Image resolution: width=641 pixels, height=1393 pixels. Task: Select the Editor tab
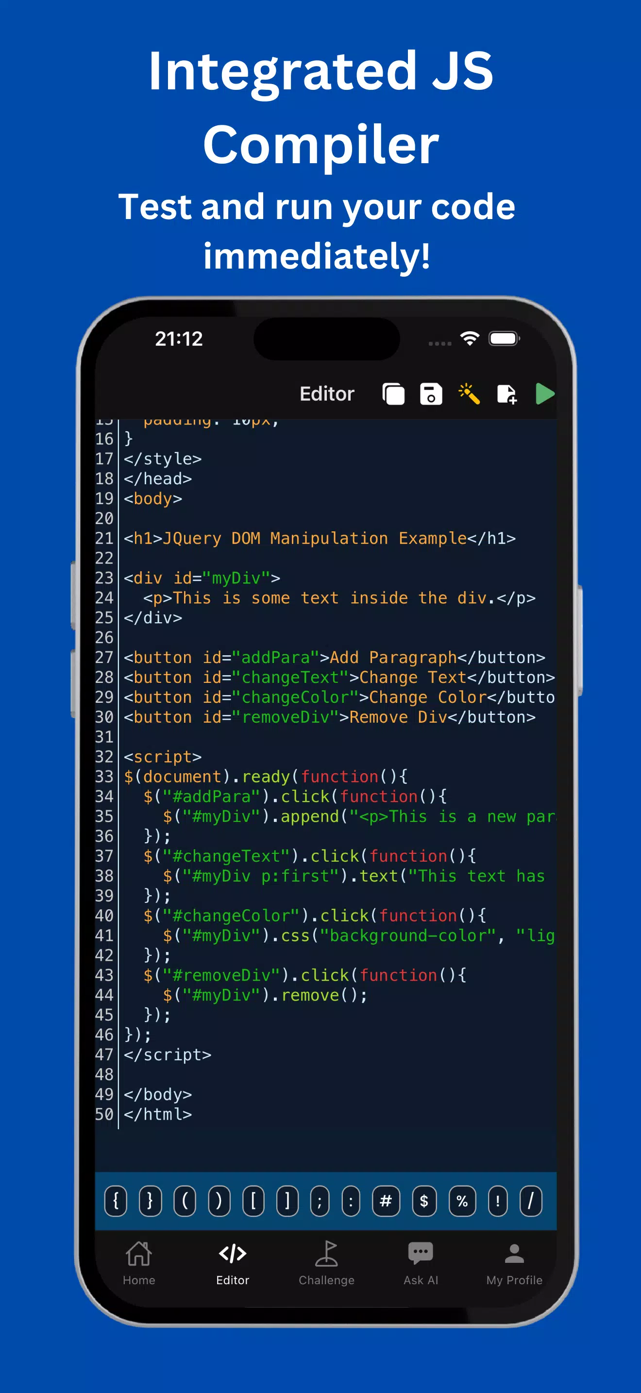233,1264
